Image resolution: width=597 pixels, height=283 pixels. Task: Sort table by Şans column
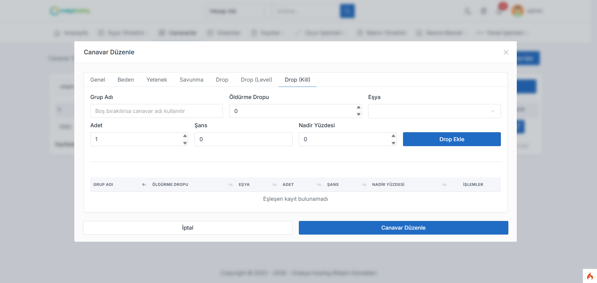pos(346,185)
